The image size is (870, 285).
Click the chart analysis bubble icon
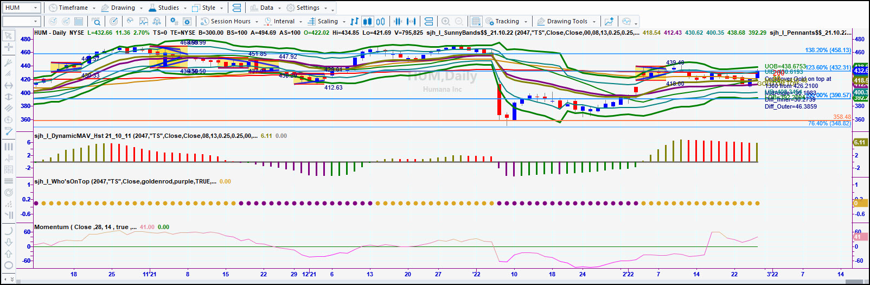click(x=626, y=21)
